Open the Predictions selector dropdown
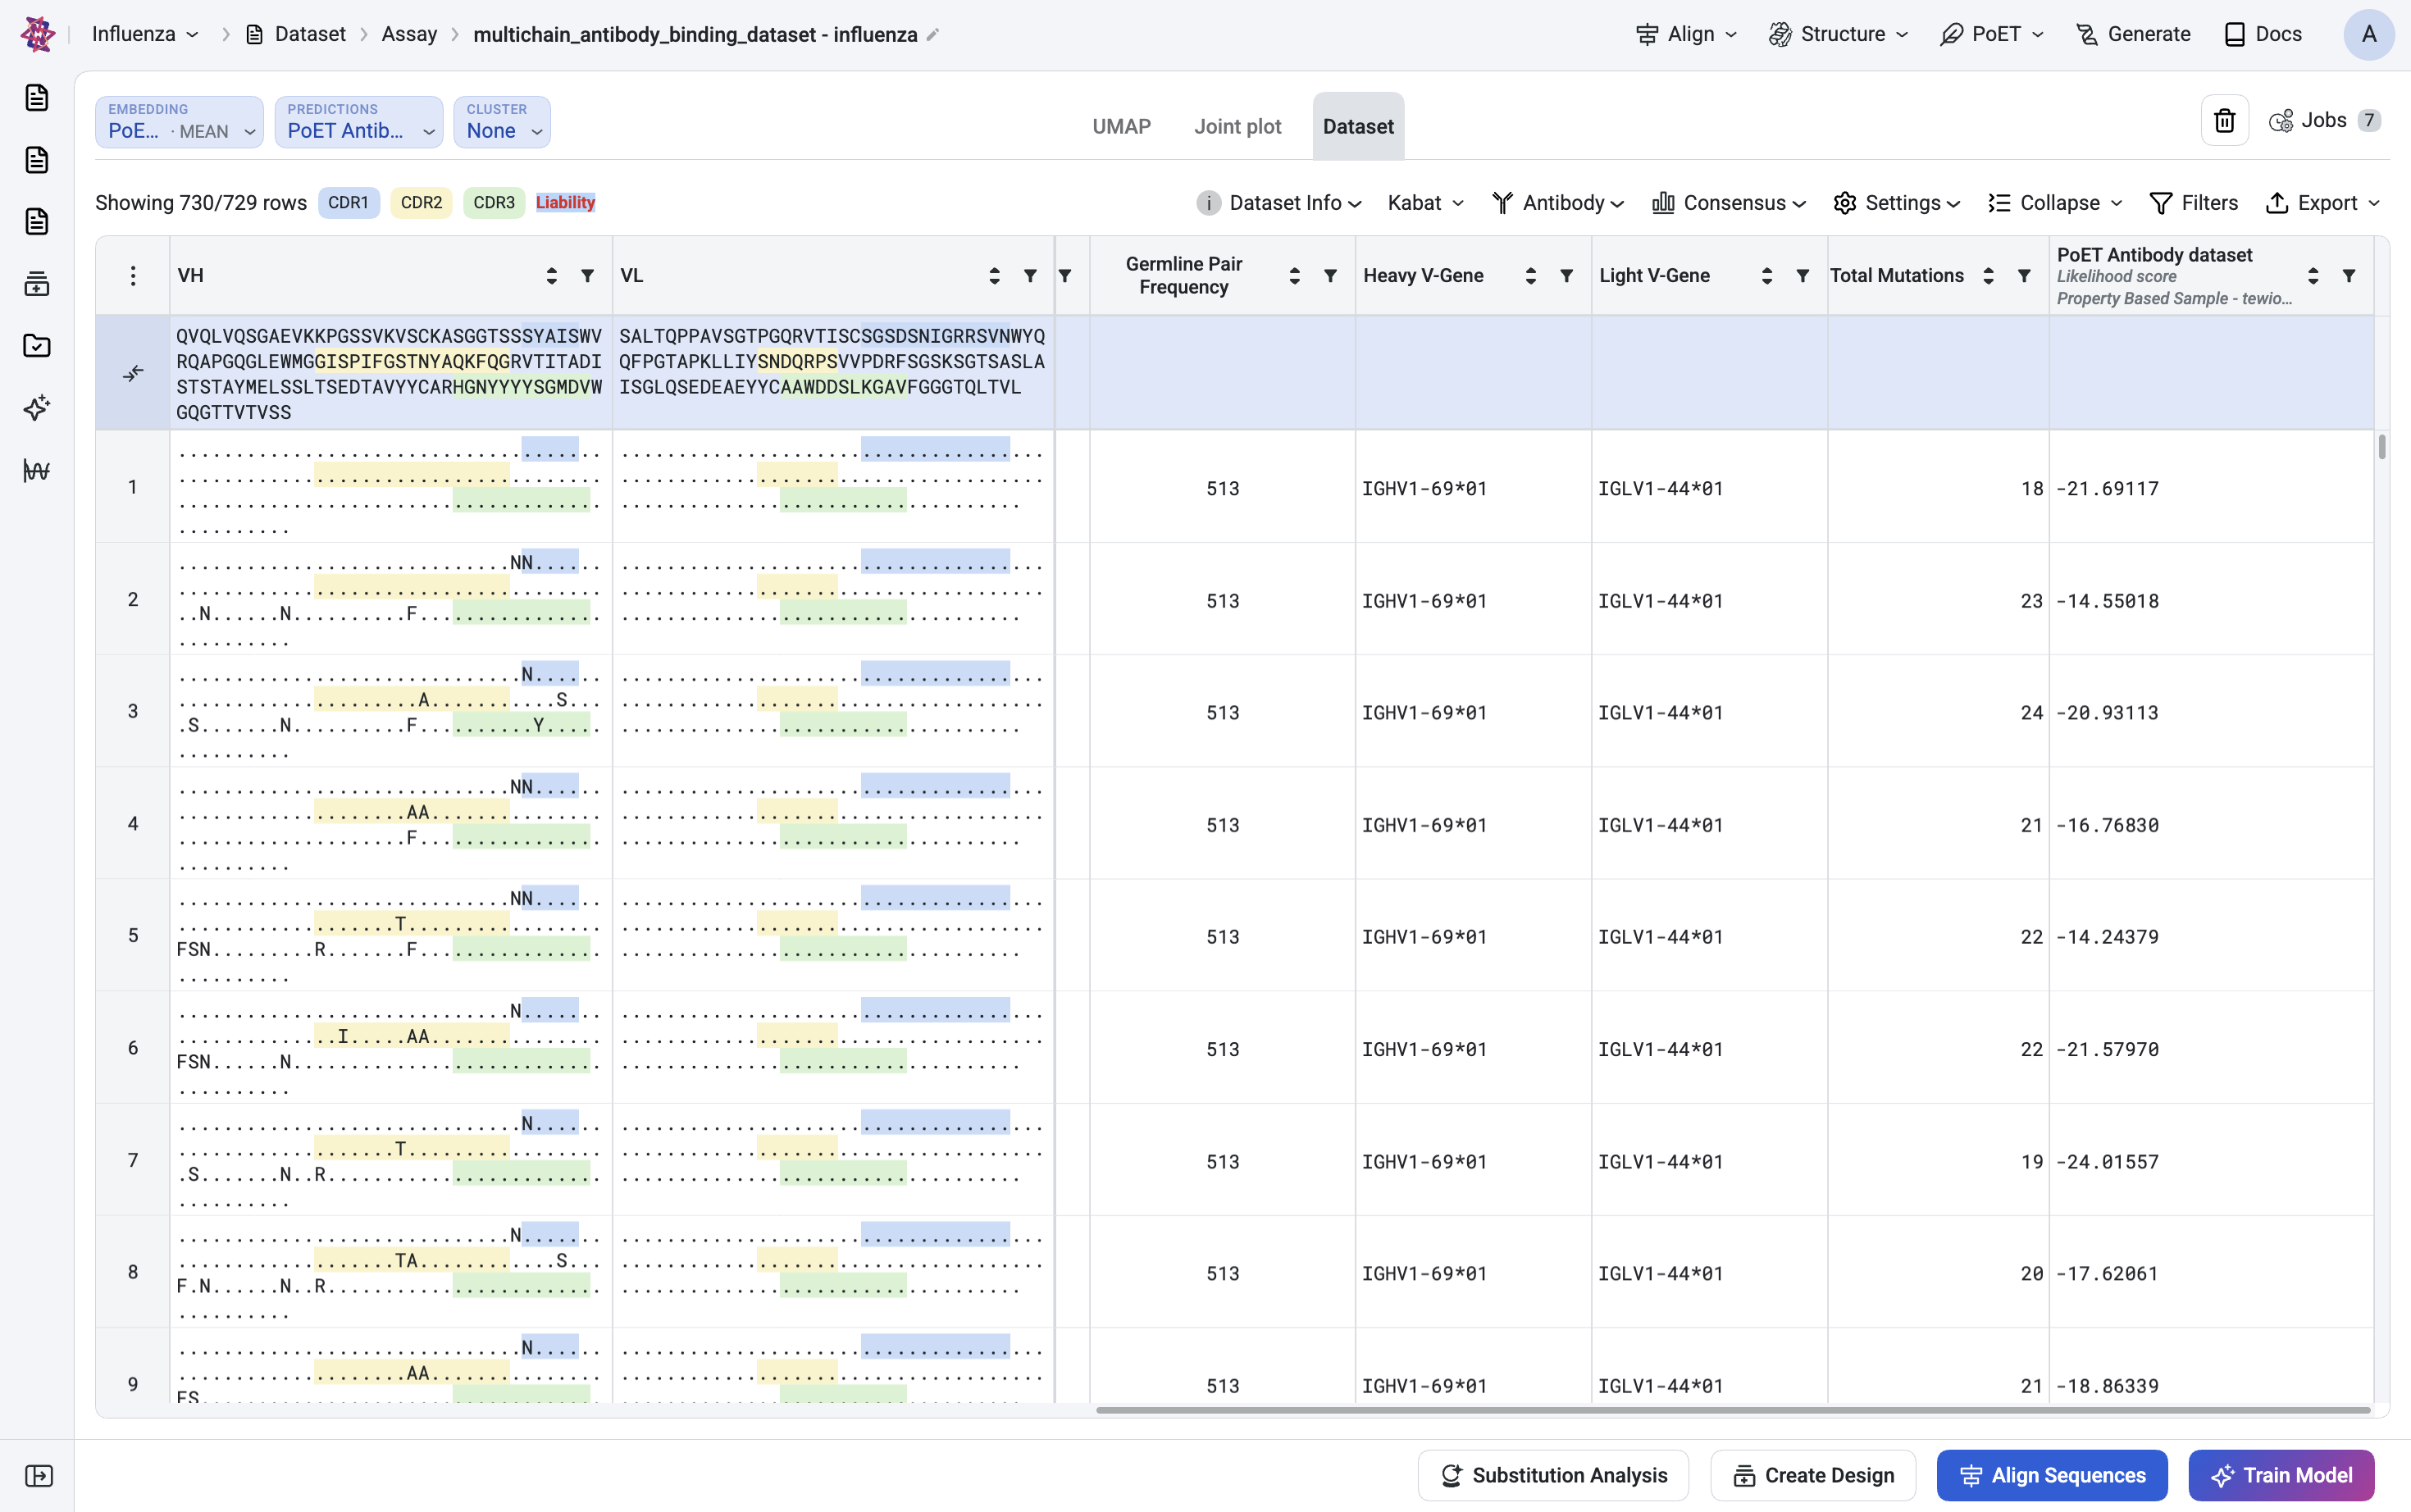Image resolution: width=2411 pixels, height=1512 pixels. (x=359, y=122)
